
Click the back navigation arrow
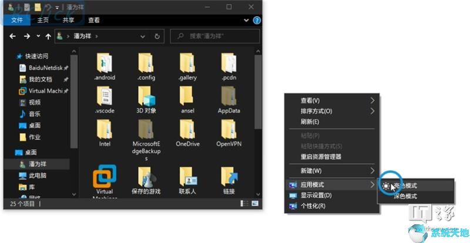point(12,36)
